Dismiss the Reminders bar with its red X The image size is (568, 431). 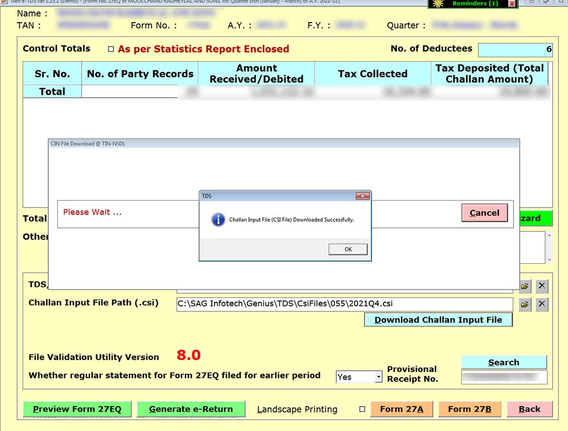[x=511, y=4]
